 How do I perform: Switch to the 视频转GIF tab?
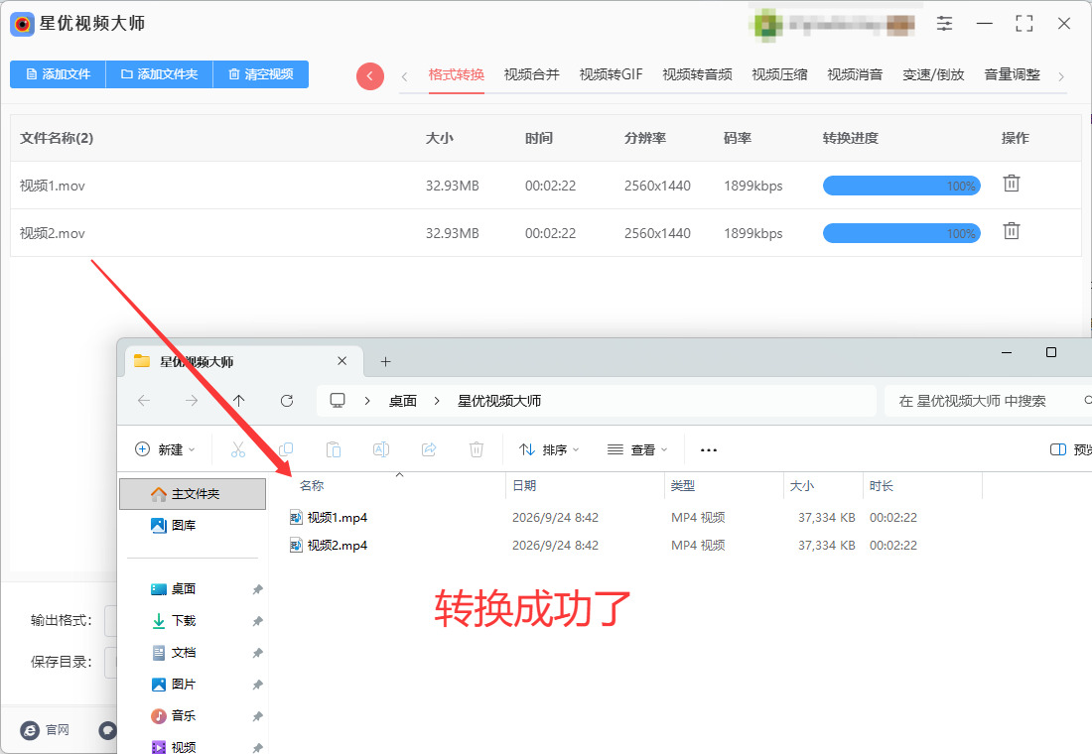tap(611, 74)
